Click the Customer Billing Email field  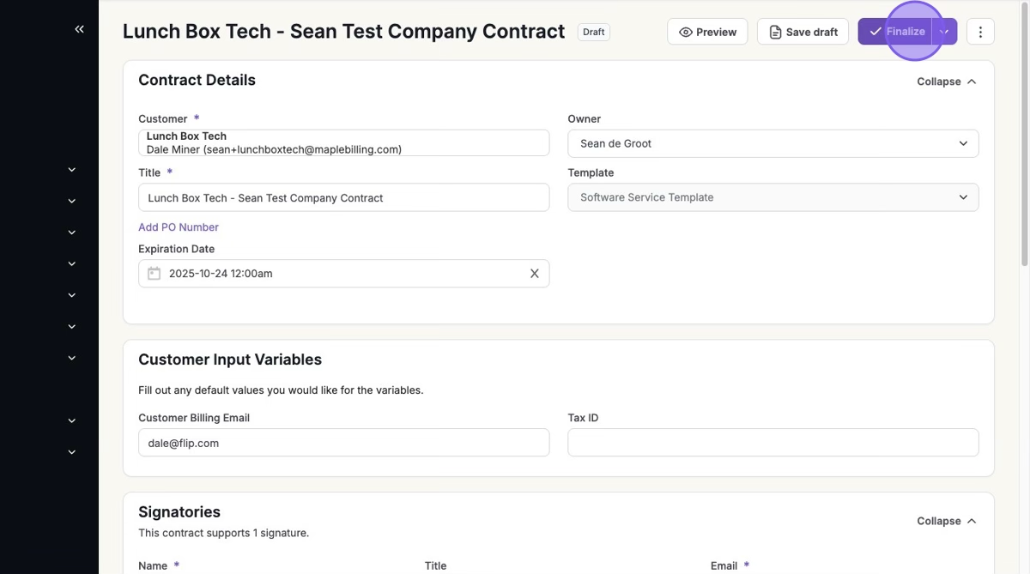[x=343, y=443]
